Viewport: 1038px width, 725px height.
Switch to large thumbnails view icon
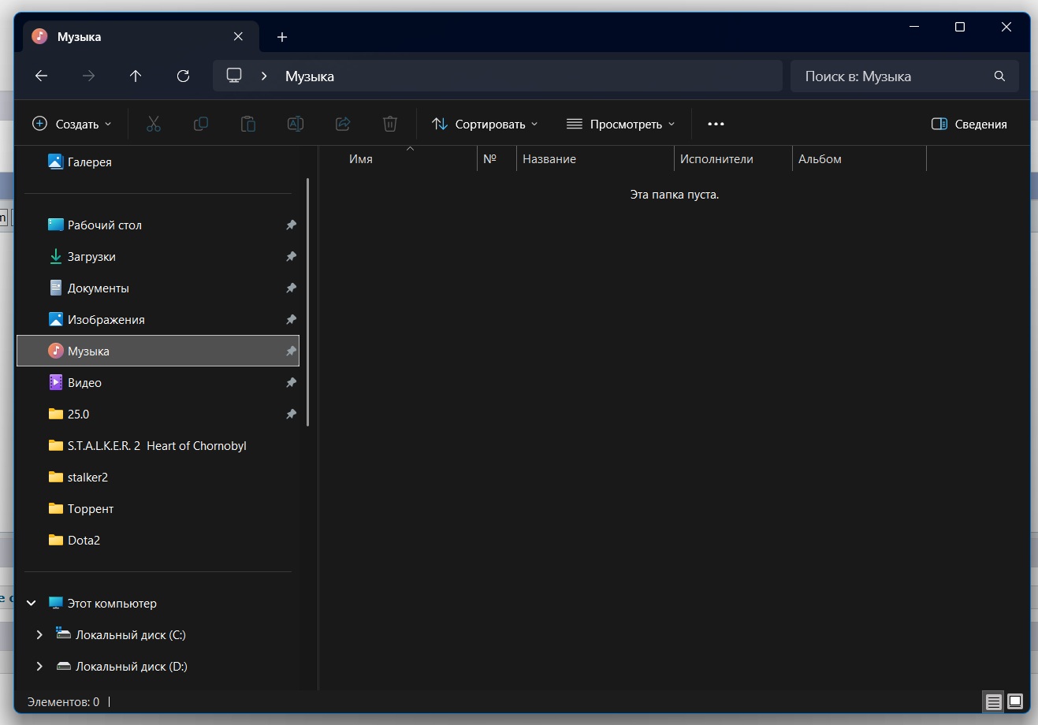click(x=1015, y=701)
